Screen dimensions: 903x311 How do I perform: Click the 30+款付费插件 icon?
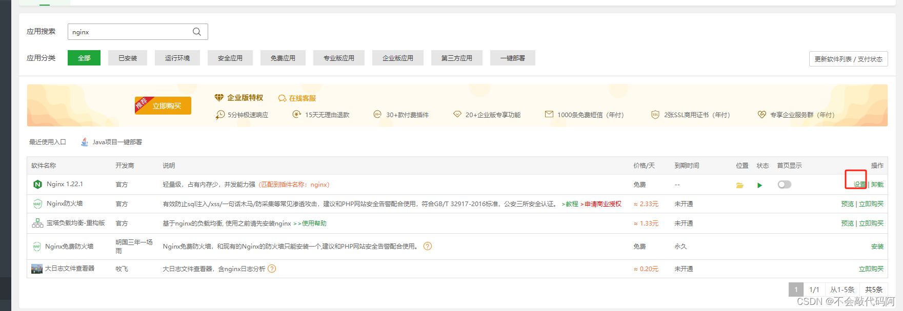tap(377, 114)
